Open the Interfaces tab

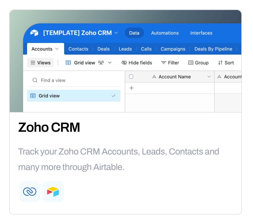(x=201, y=33)
